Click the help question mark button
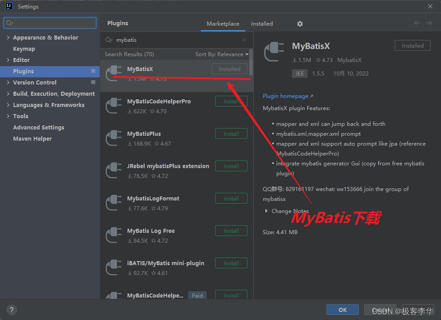441x320 pixels. click(12, 310)
